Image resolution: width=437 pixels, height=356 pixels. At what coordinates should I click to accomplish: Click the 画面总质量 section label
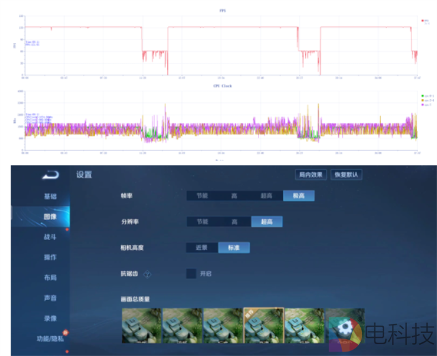coord(135,299)
